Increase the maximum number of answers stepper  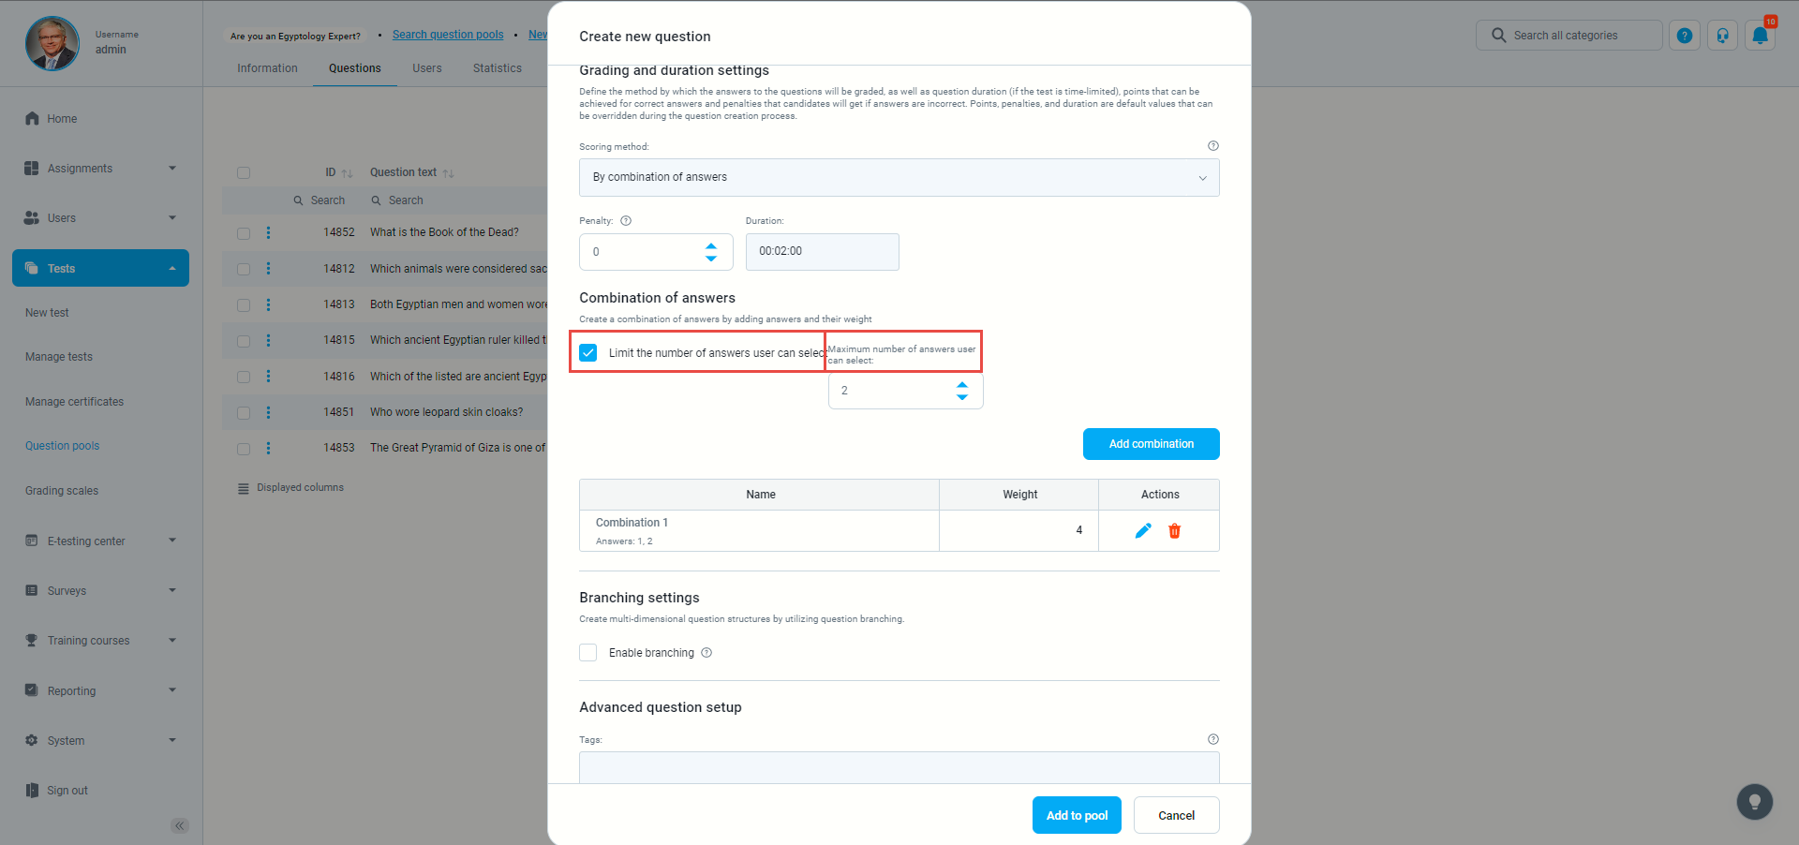click(962, 385)
